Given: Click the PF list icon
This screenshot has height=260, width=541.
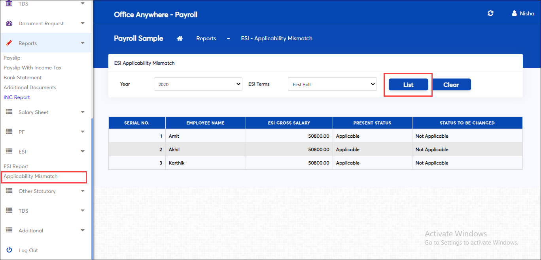Looking at the screenshot, I should click(9, 132).
